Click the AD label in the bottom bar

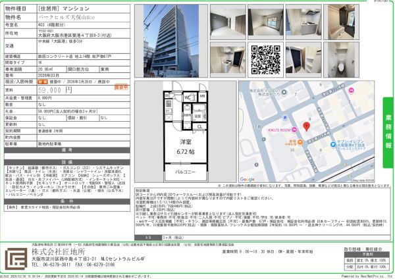click(x=148, y=238)
